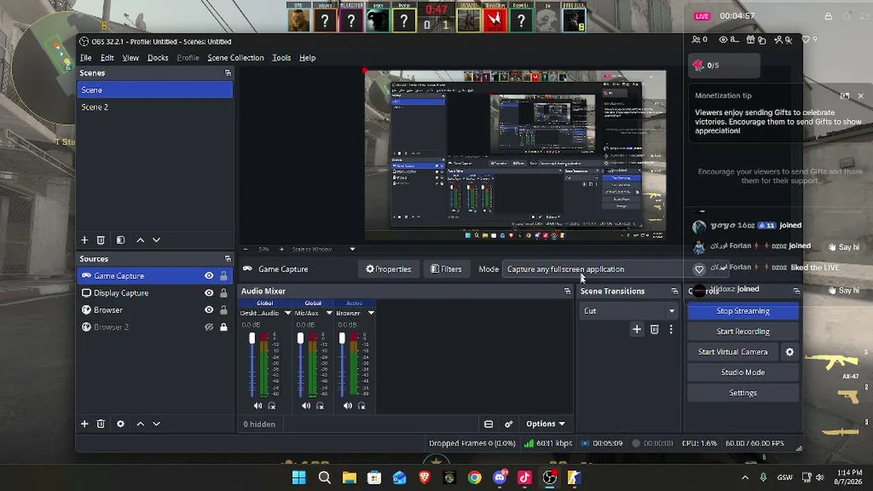Open scene filters icon in the Scenes dock

(x=121, y=240)
